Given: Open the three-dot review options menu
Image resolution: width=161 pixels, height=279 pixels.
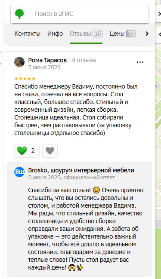Looking at the screenshot, I should click(140, 62).
